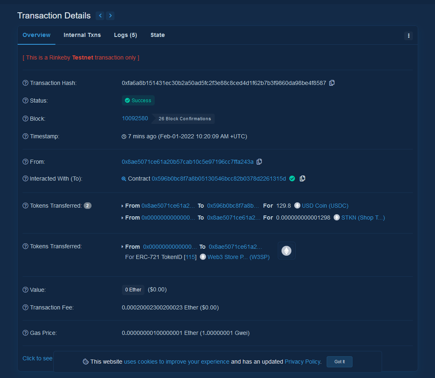This screenshot has height=378, width=435.
Task: Go to previous transaction using left arrow
Action: click(x=100, y=16)
